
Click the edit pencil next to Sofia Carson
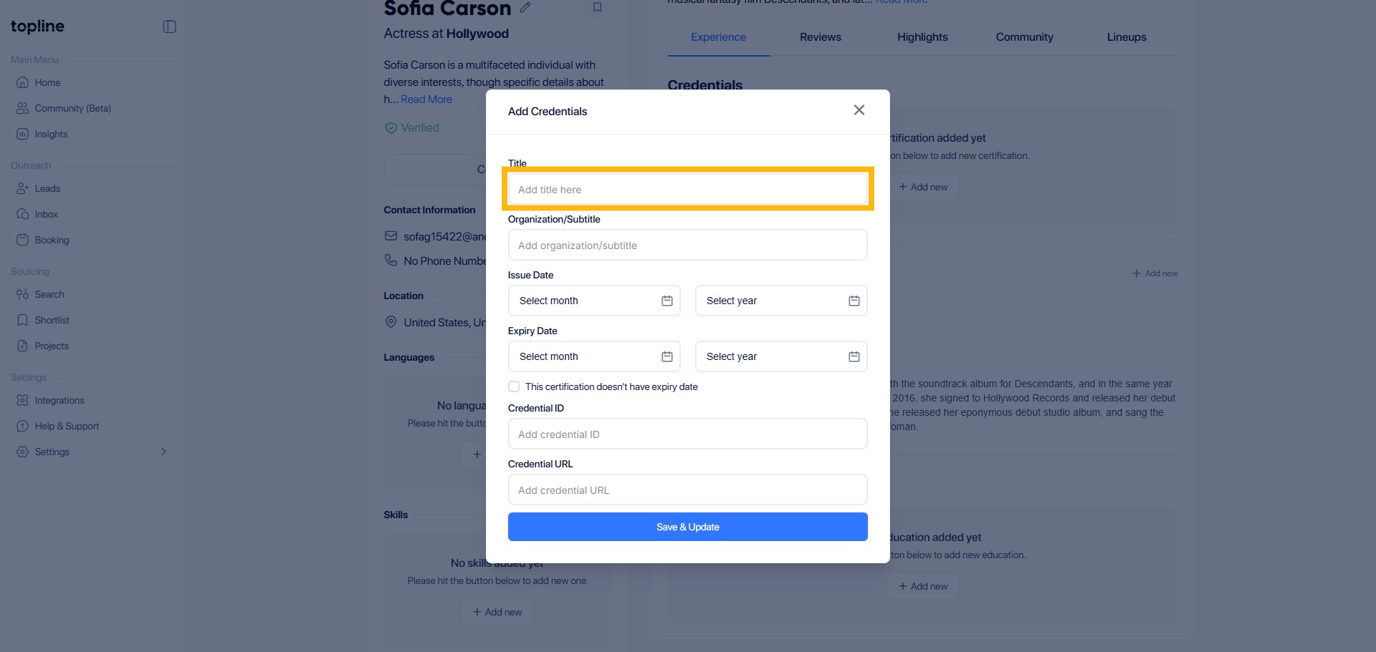point(525,8)
